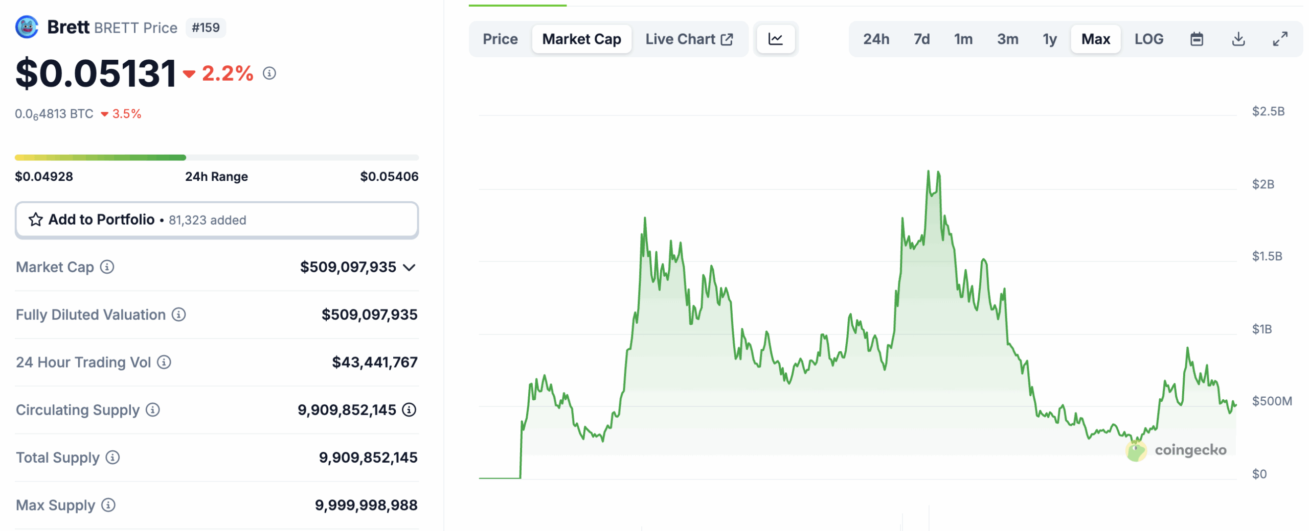The width and height of the screenshot is (1309, 531).
Task: Set chart range to 24h
Action: [x=876, y=39]
